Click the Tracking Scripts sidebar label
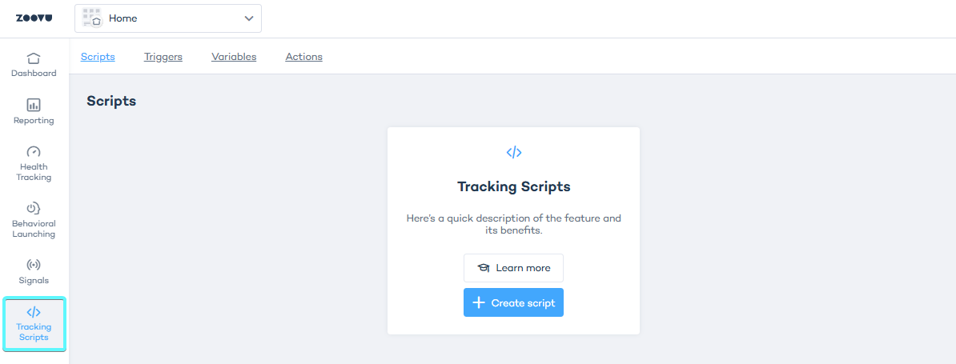 (34, 332)
